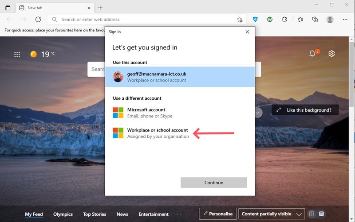
Task: Click the New tab browser tab
Action: pyautogui.click(x=55, y=8)
